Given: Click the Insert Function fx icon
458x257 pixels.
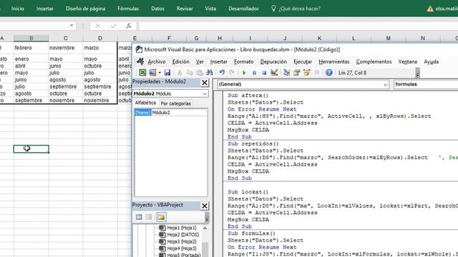Looking at the screenshot, I should [129, 26].
